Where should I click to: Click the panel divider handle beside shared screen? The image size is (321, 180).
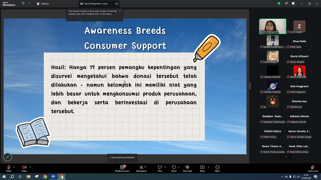coord(250,86)
